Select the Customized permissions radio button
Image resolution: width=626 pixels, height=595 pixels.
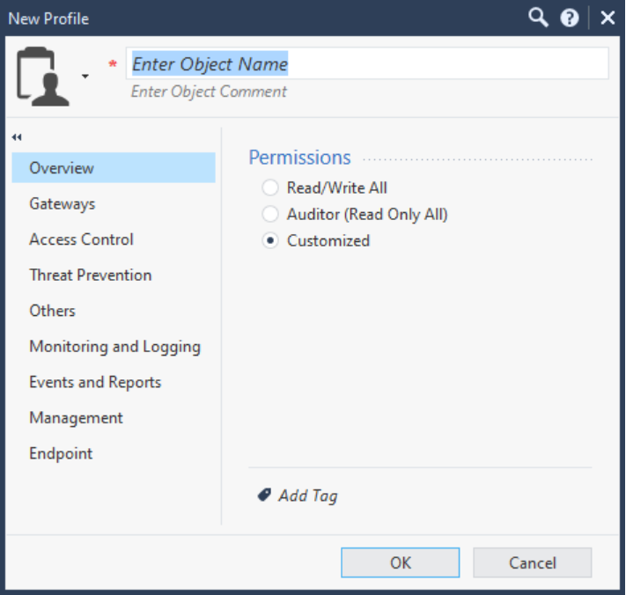point(271,240)
